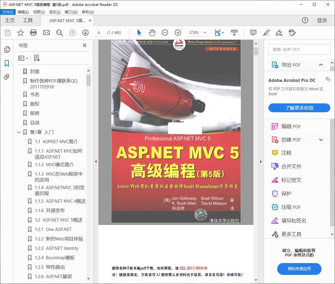Close the ASP.NET MVC document tab
Screen dimensions: 335x284
(90, 21)
